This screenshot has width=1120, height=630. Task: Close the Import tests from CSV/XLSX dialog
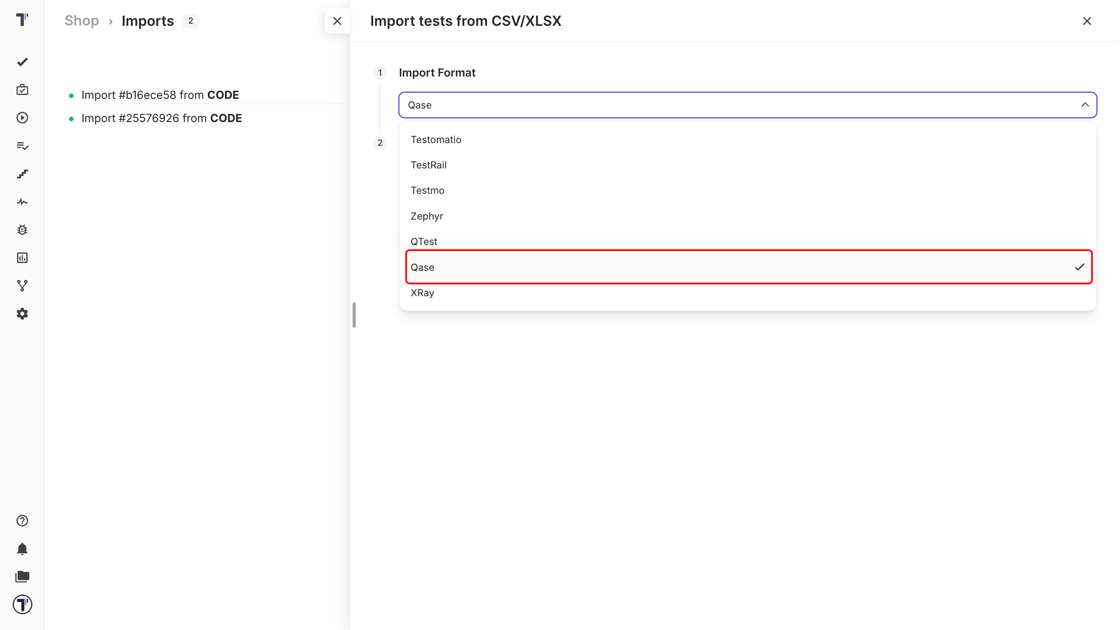1087,21
